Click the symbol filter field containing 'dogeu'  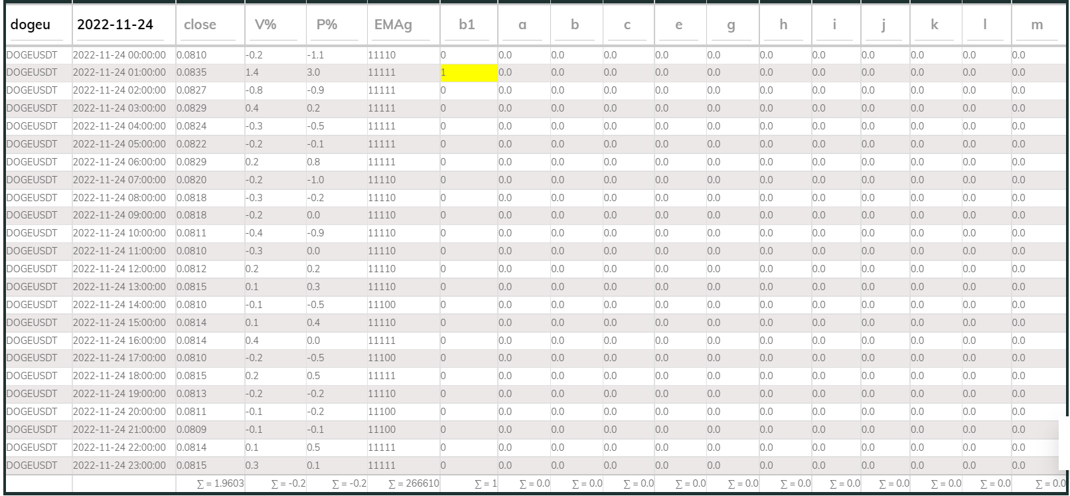(x=37, y=25)
